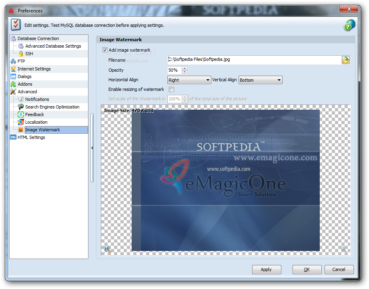Open help via globe question icon
The width and height of the screenshot is (369, 289).
349,25
